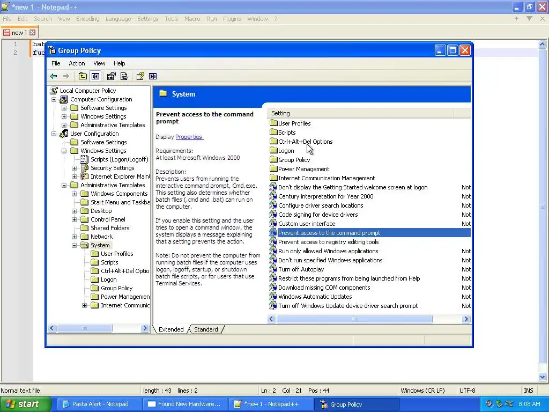Image resolution: width=549 pixels, height=412 pixels.
Task: Click the Up one level folder icon
Action: pos(83,76)
